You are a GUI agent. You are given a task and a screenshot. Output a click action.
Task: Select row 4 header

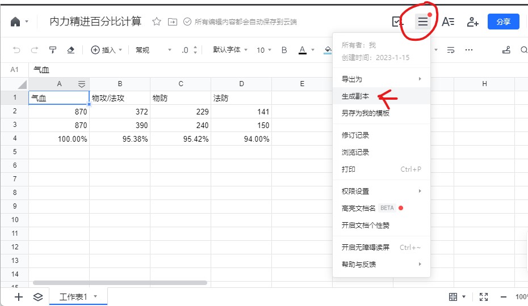coord(15,138)
